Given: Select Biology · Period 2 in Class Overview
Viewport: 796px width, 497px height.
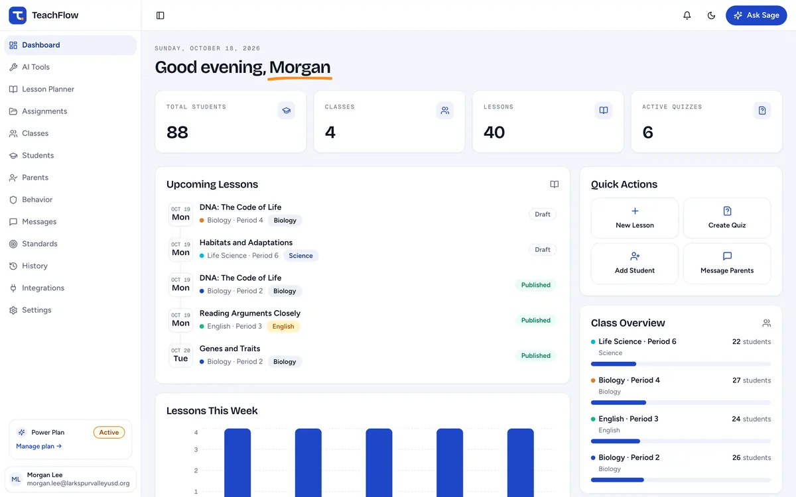Looking at the screenshot, I should point(630,458).
